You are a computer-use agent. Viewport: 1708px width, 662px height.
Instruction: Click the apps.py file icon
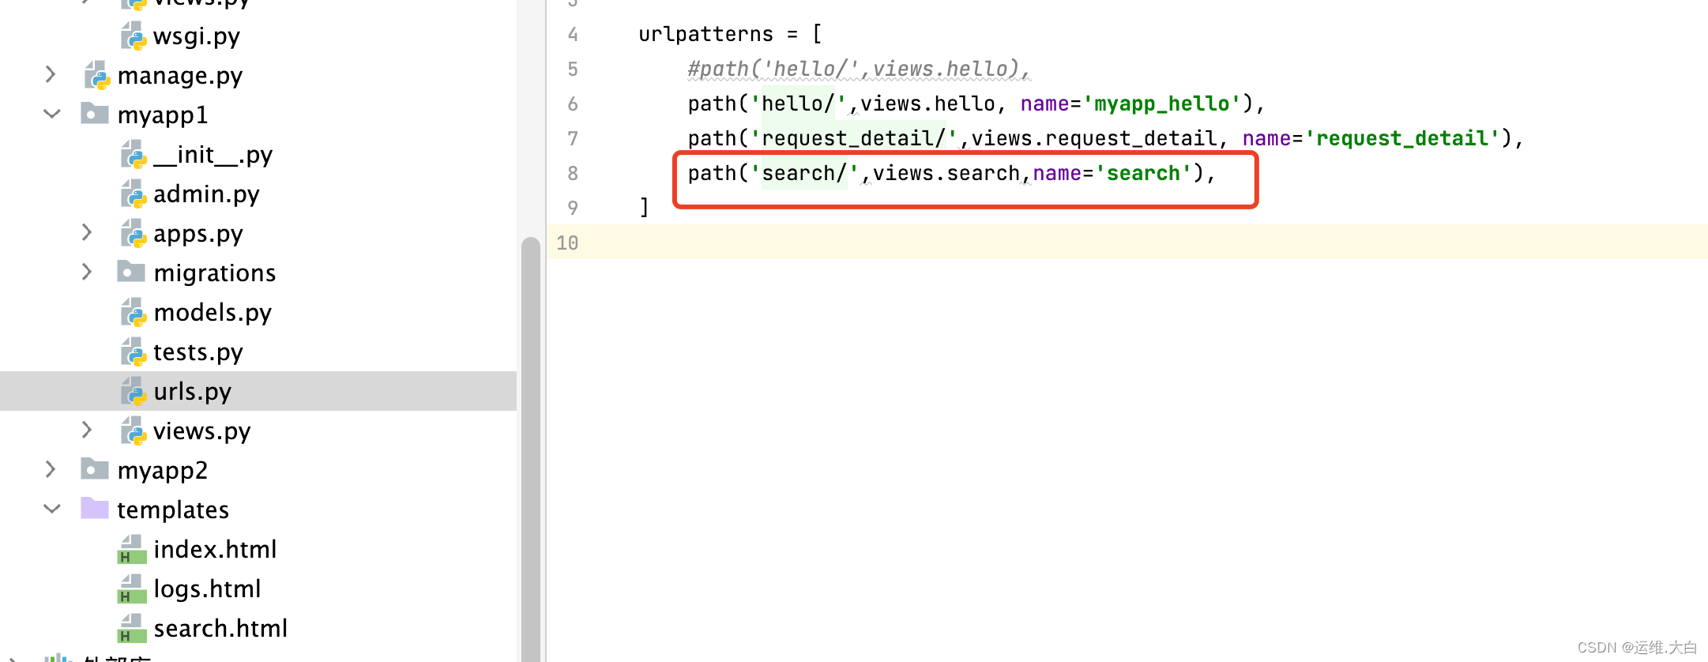tap(134, 234)
